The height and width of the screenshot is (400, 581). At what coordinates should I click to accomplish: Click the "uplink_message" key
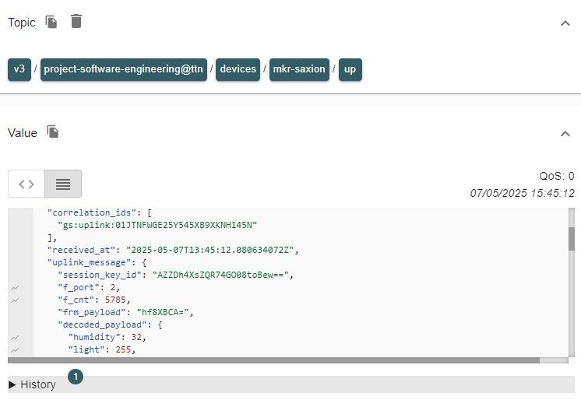(x=90, y=262)
